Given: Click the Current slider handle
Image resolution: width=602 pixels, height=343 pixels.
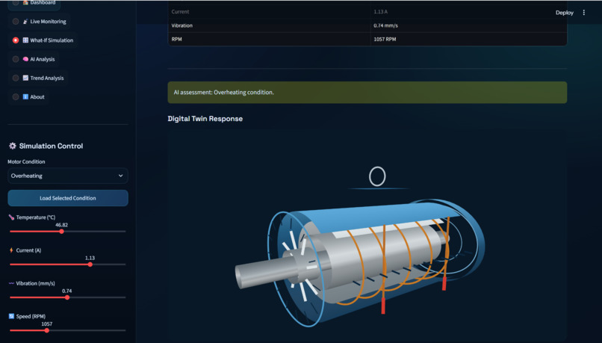Looking at the screenshot, I should (x=90, y=265).
